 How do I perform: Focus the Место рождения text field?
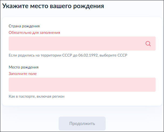tap(82, 85)
